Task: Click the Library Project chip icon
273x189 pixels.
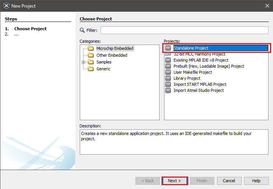Action: click(x=168, y=78)
